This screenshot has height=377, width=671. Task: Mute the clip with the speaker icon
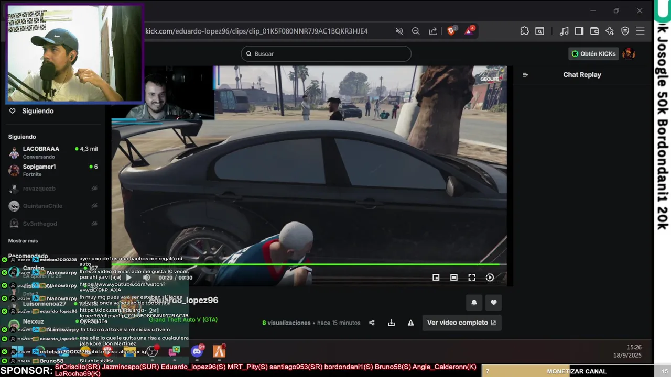coord(146,278)
